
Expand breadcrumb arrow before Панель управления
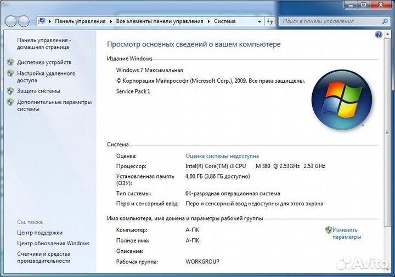click(49, 21)
